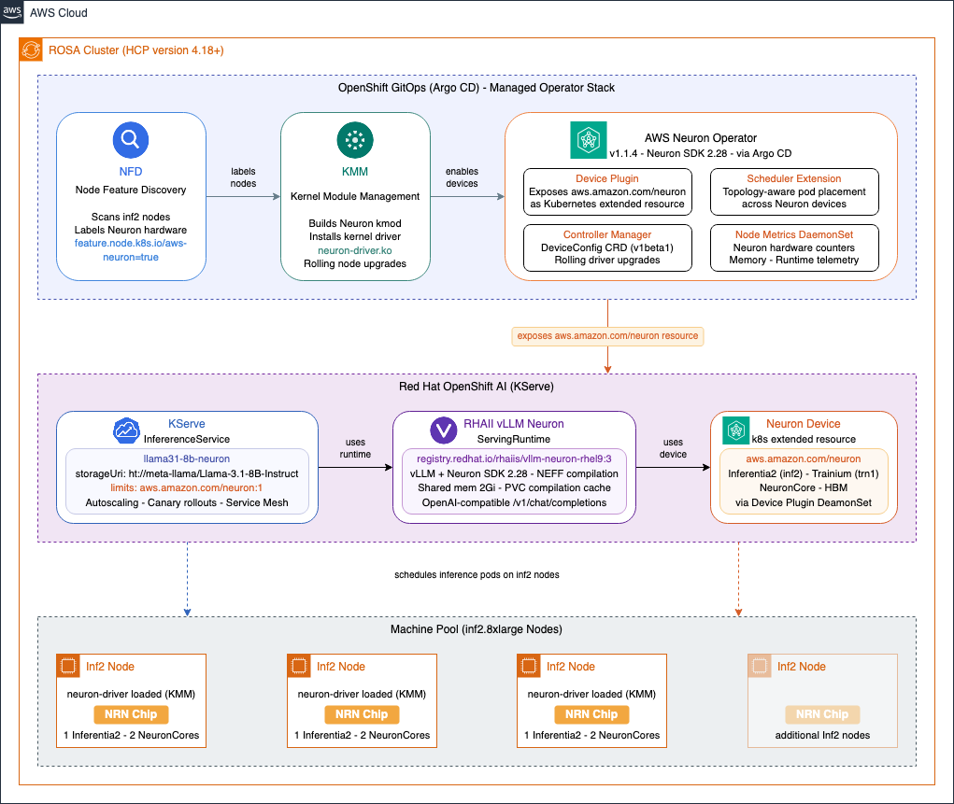
Task: Click 'additional Inf2 nodes' text
Action: pyautogui.click(x=822, y=735)
